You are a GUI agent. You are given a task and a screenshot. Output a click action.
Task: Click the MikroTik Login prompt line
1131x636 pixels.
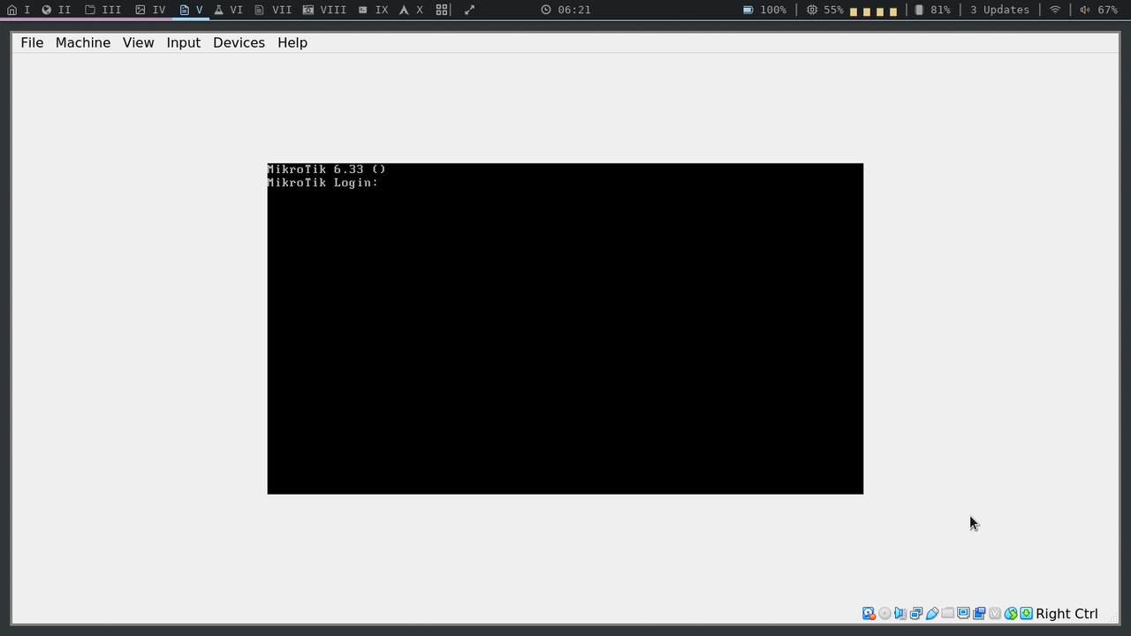323,183
